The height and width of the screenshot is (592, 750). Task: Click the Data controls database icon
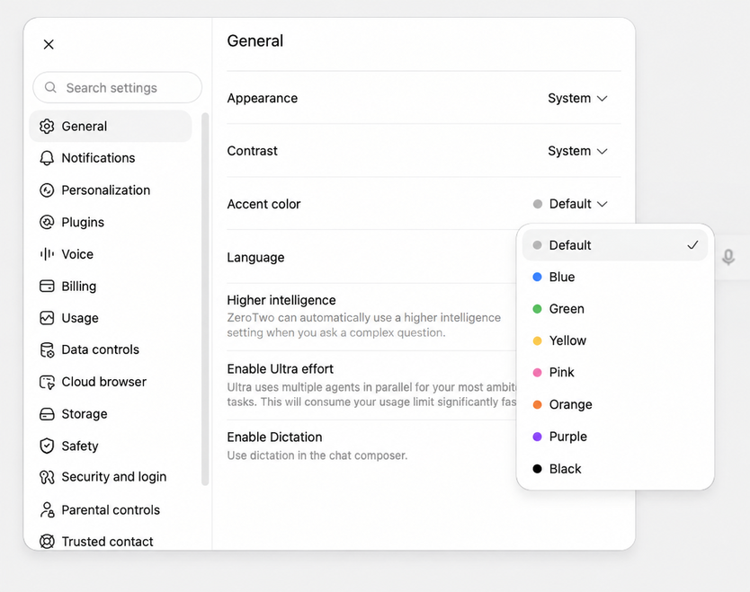point(47,349)
